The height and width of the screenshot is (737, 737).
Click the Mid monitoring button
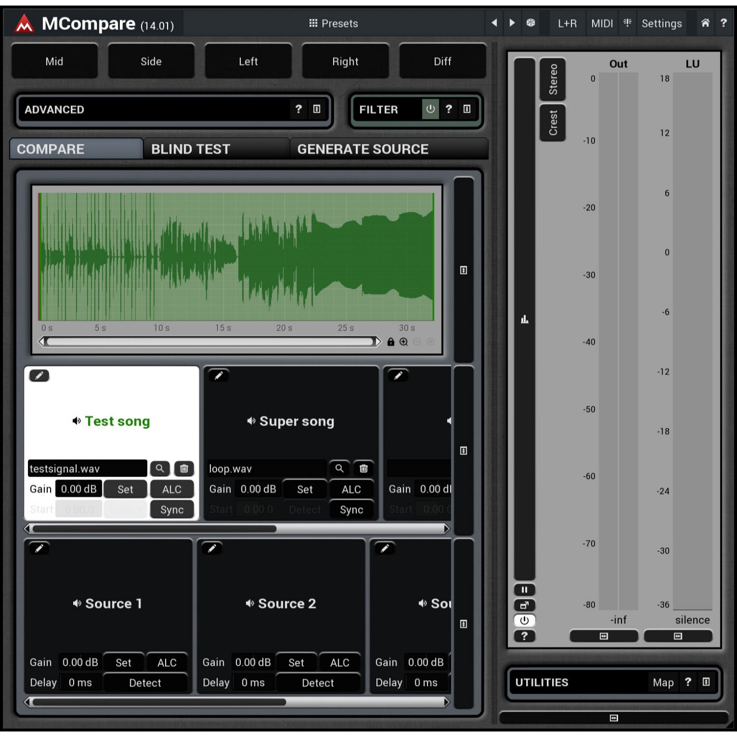click(x=55, y=61)
